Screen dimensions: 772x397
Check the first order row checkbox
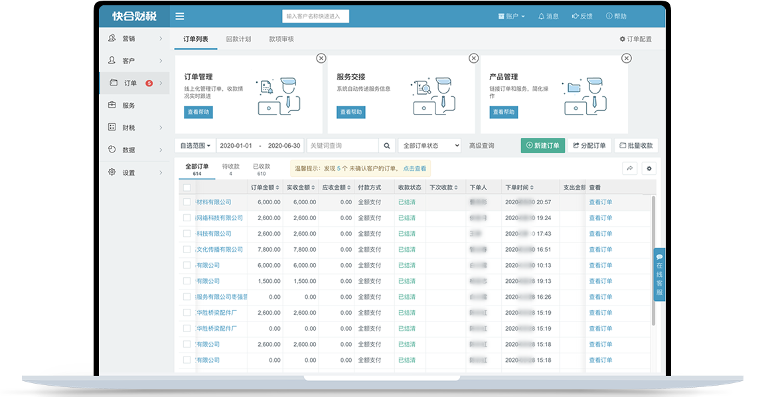[187, 202]
